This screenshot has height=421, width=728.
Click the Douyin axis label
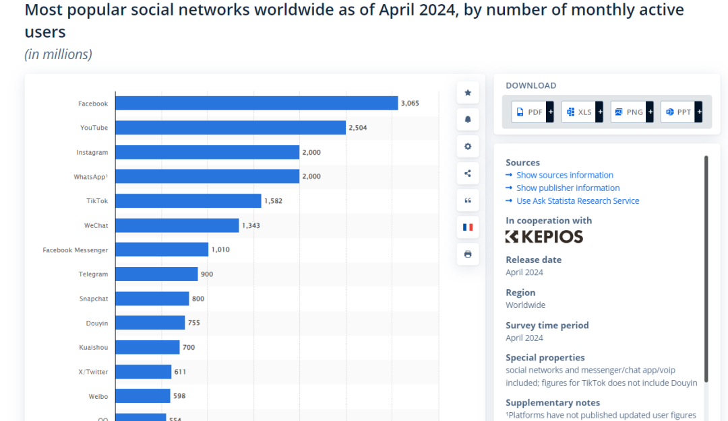point(97,323)
